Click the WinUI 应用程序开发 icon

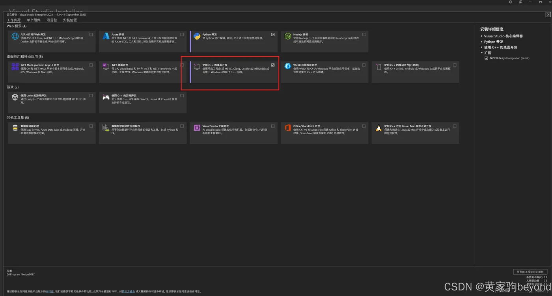pos(288,67)
